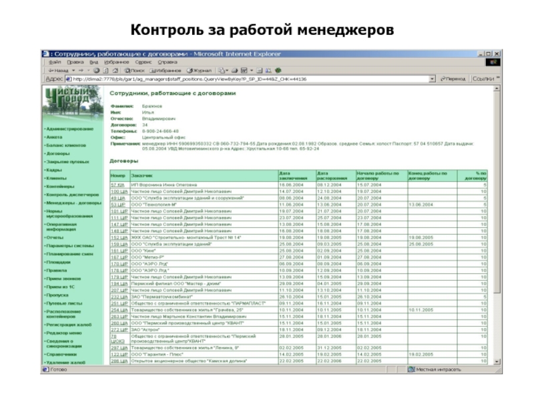Click the vertical scrollbar down arrow
Screen dimensions: 534x401
496,362
